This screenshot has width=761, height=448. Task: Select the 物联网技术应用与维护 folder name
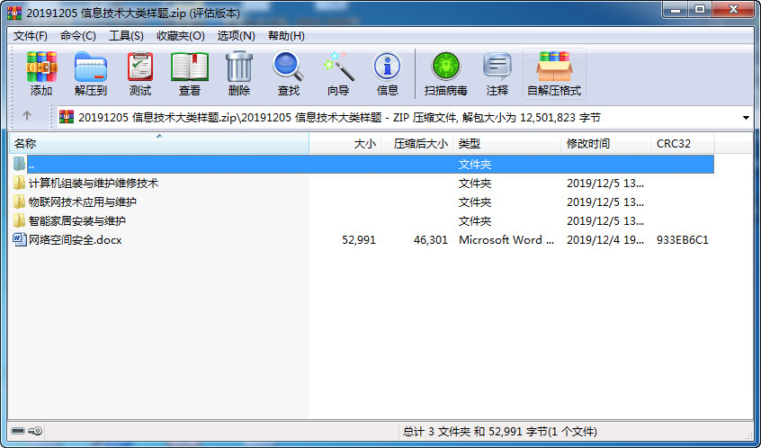[x=83, y=202]
